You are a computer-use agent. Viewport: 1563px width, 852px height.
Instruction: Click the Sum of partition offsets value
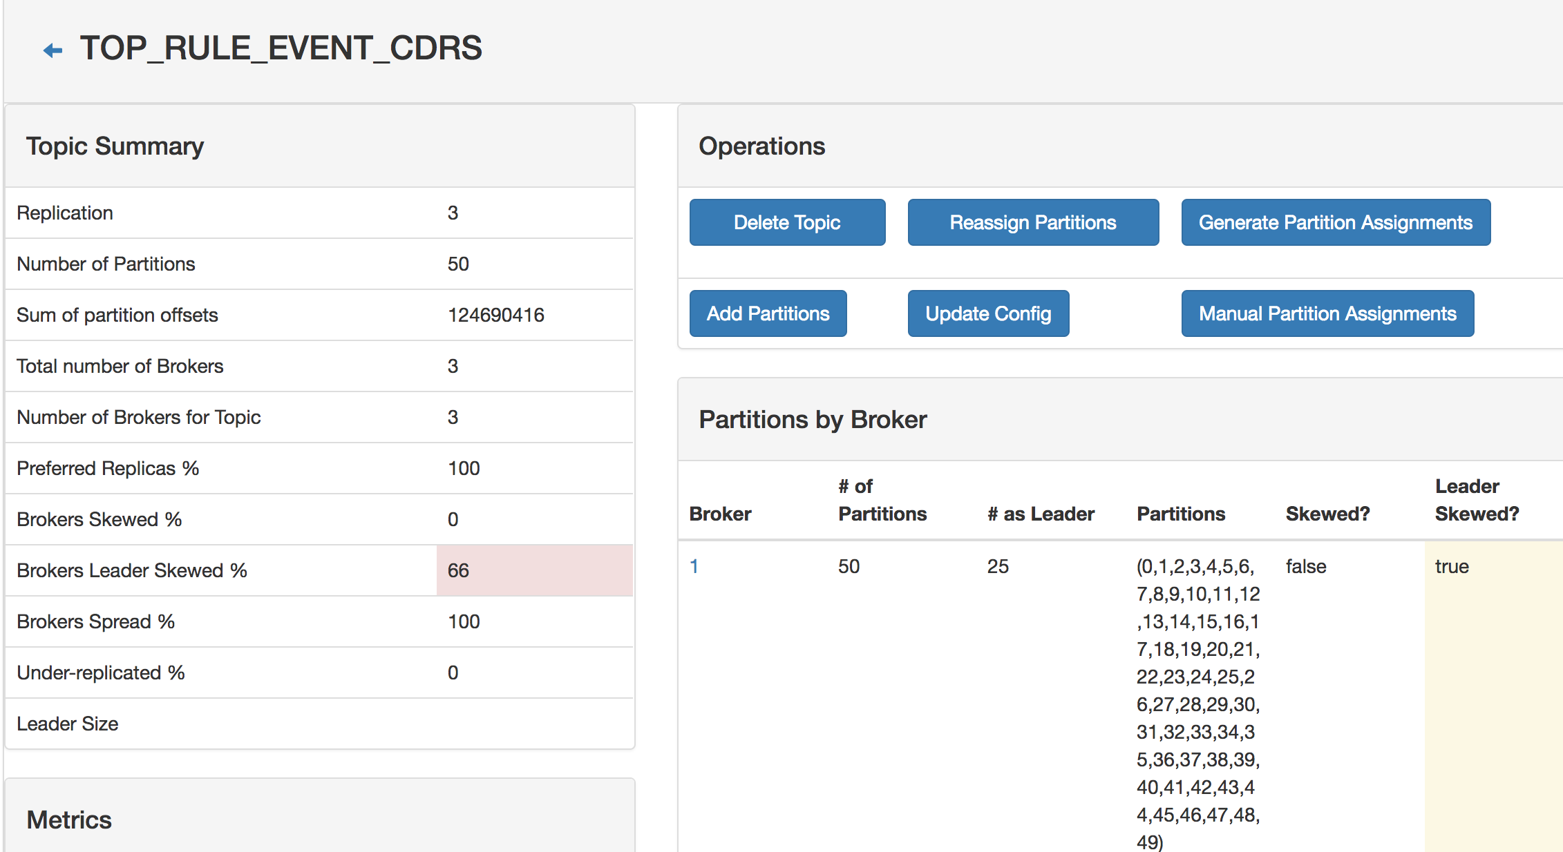click(x=495, y=315)
